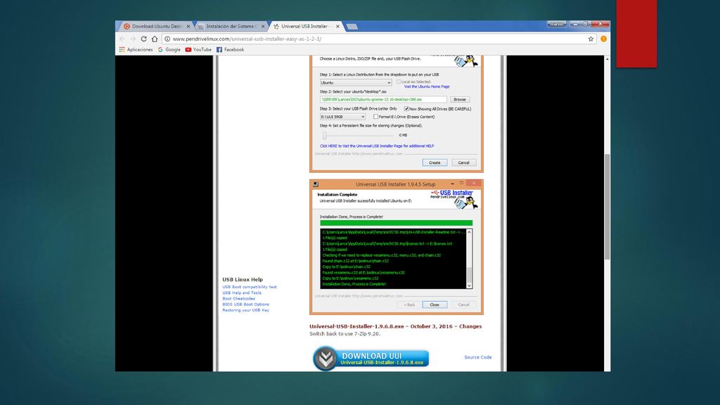Open the orange Chrome notification icon
Screen dimensions: 720x405
coord(603,39)
